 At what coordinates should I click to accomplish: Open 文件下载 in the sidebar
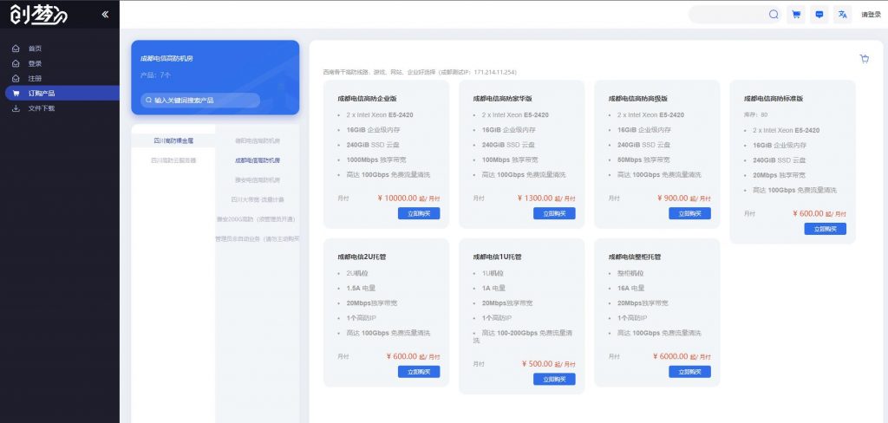pyautogui.click(x=42, y=108)
